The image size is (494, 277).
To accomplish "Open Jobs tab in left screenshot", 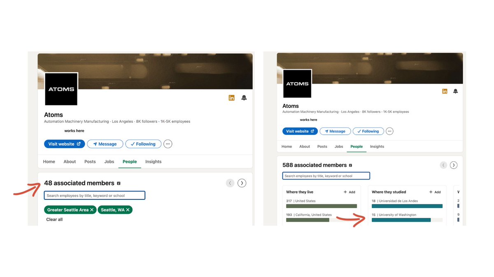I will tap(109, 162).
